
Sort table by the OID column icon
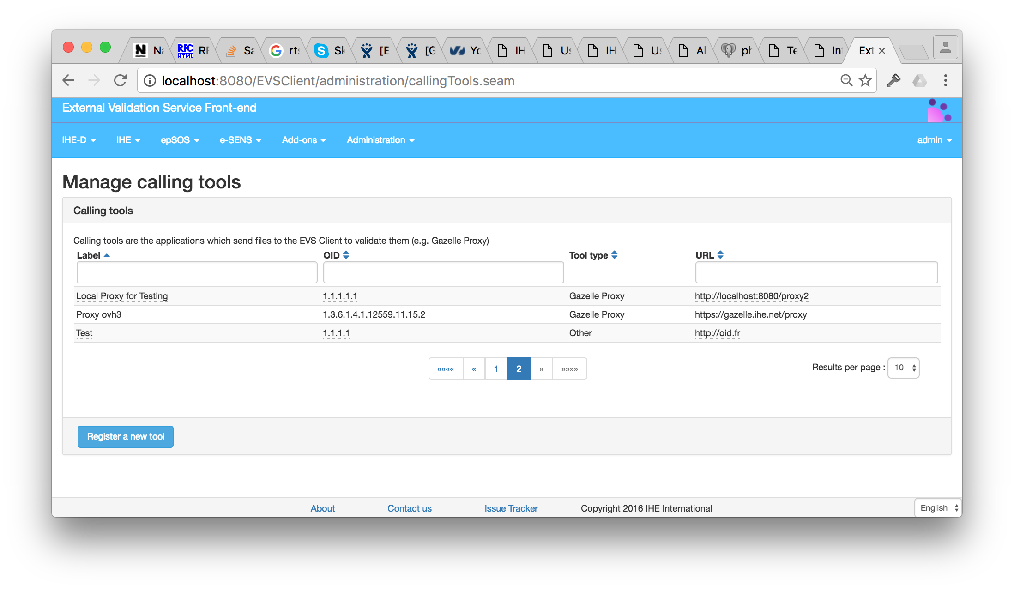point(345,255)
